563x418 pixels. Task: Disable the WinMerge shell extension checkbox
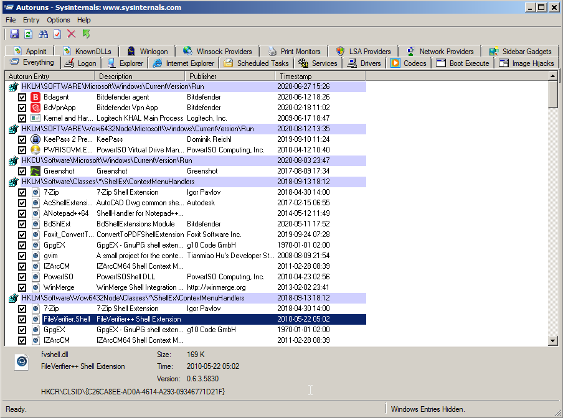tap(22, 287)
